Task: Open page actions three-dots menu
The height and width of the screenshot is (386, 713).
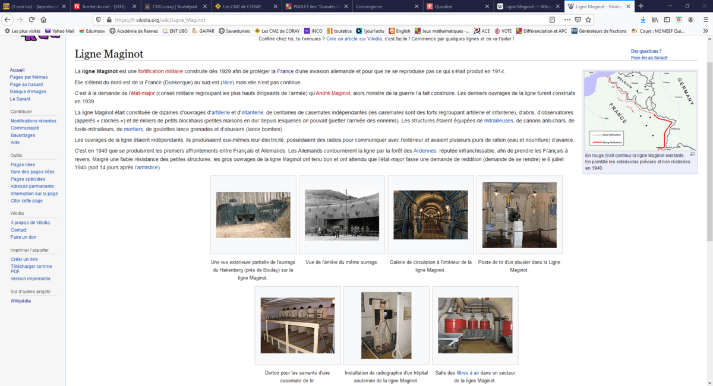Action: pyautogui.click(x=567, y=20)
